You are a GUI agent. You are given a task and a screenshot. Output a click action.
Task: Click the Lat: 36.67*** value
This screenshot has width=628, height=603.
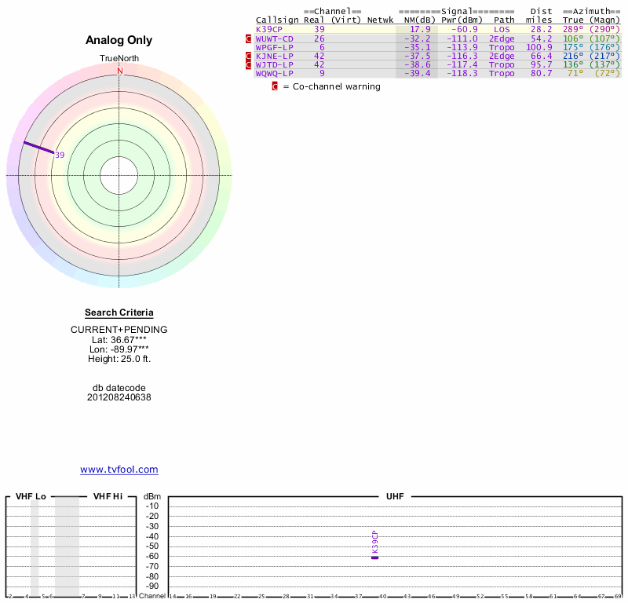click(x=119, y=340)
